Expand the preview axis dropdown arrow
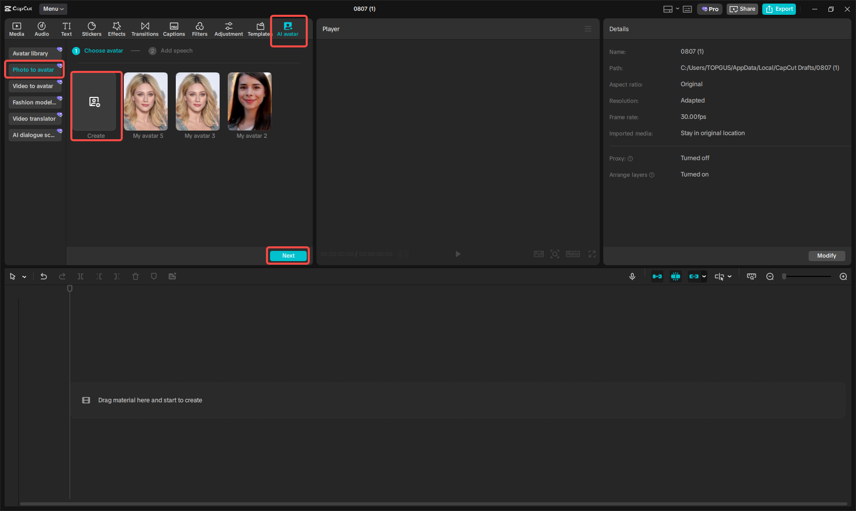The image size is (856, 511). 730,277
